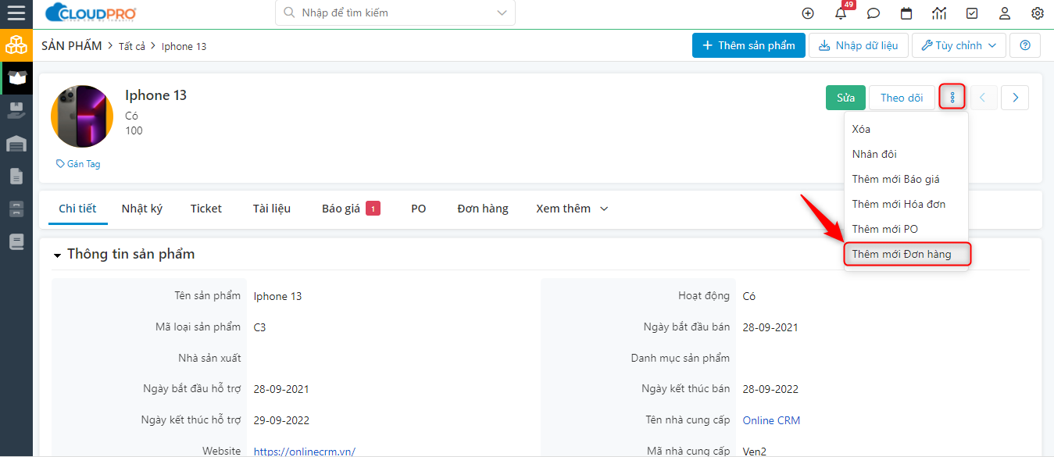Open the https://onlinecrm.vn/ website link
Image resolution: width=1054 pixels, height=457 pixels.
click(x=305, y=451)
